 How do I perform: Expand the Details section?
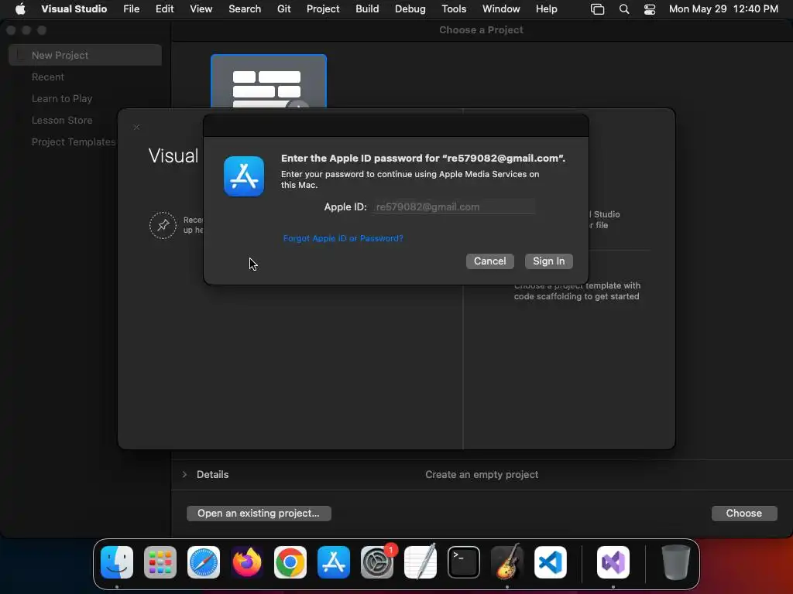(184, 474)
